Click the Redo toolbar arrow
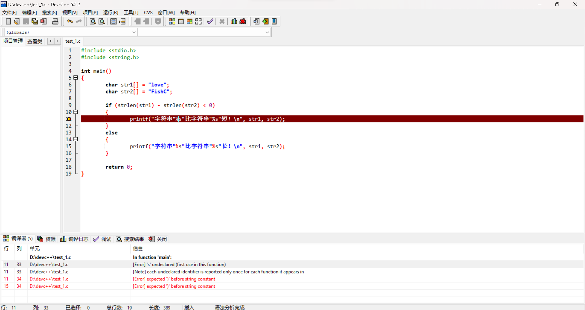 tap(79, 21)
